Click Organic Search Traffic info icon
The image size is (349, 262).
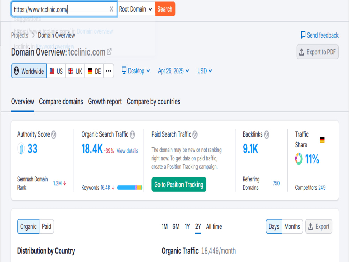coord(132,134)
